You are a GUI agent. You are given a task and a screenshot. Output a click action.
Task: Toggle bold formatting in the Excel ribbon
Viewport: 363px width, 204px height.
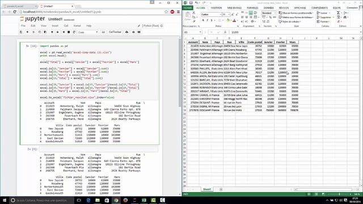(x=203, y=20)
